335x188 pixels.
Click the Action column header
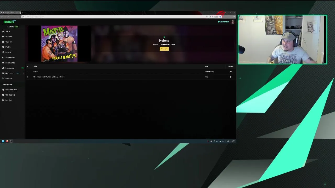[x=231, y=66]
